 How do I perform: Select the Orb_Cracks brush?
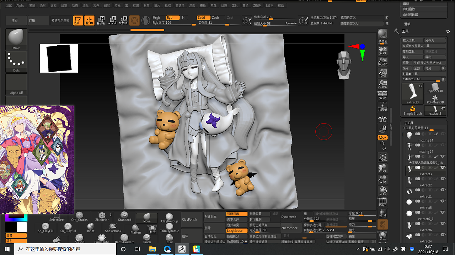(x=79, y=216)
